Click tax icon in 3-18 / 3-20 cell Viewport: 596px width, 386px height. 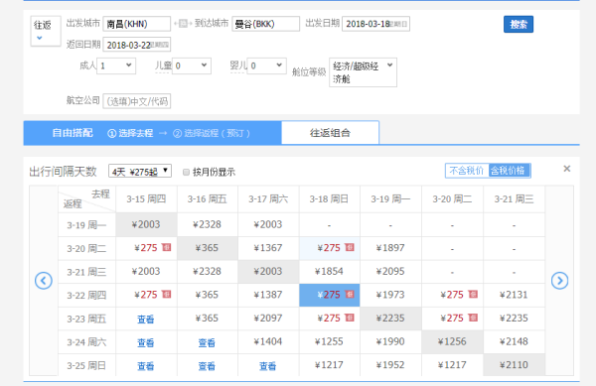350,247
